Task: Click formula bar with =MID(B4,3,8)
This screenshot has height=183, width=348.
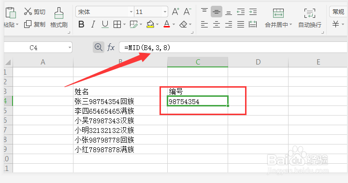Action: [233, 48]
